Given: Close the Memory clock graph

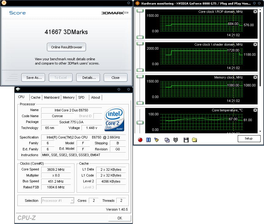Looking at the screenshot, I should (x=255, y=77).
